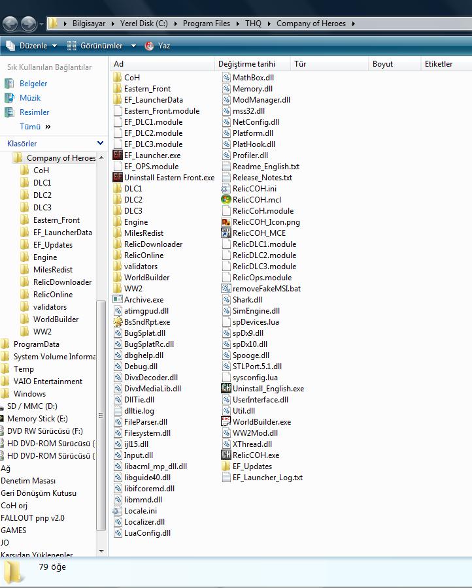Image resolution: width=472 pixels, height=588 pixels.
Task: Select the Uninstall_English.exe icon
Action: click(226, 389)
